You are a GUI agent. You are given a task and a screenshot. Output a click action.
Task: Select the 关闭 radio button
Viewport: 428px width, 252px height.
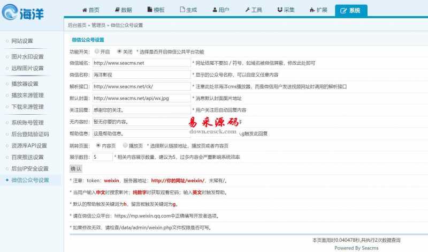tap(119, 51)
